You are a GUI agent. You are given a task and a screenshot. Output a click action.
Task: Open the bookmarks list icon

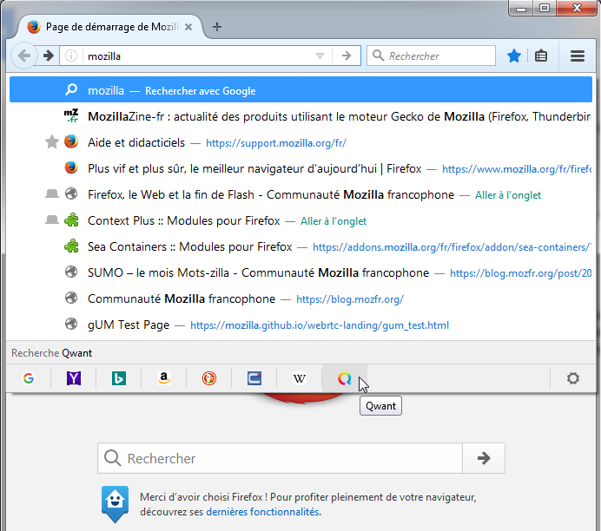point(541,56)
